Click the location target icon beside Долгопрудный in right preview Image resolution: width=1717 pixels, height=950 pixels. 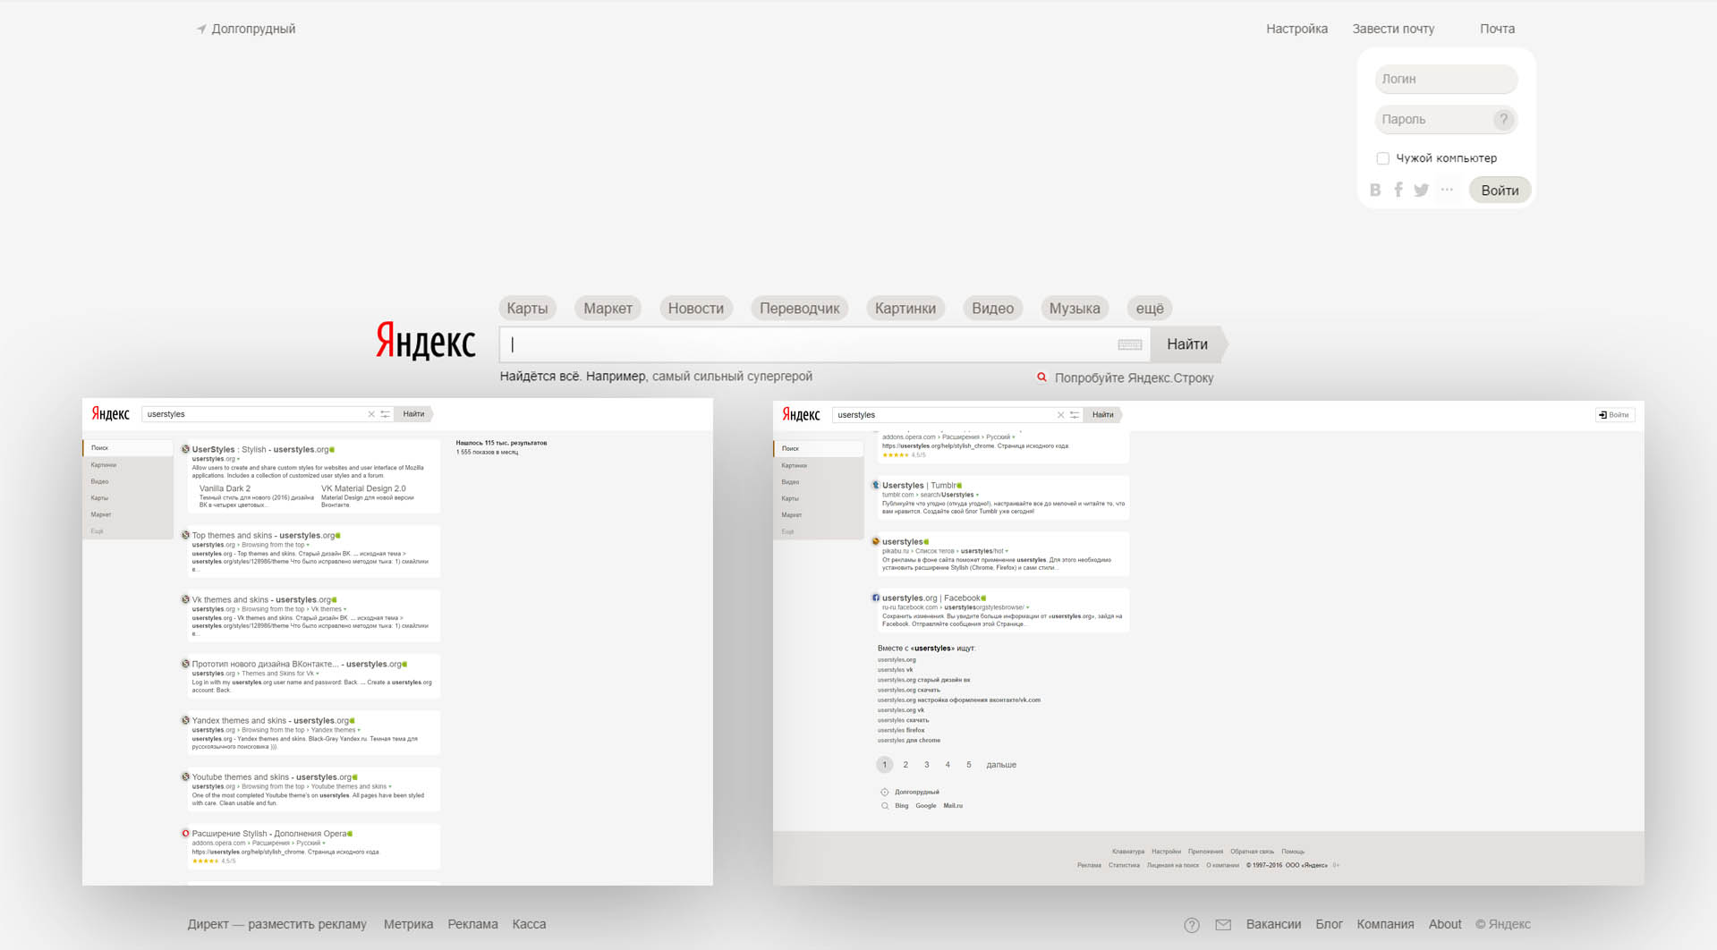885,792
